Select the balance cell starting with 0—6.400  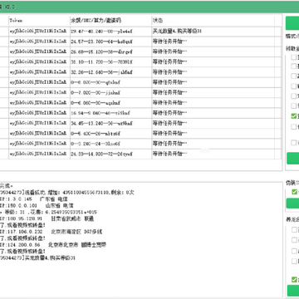[x=110, y=134]
